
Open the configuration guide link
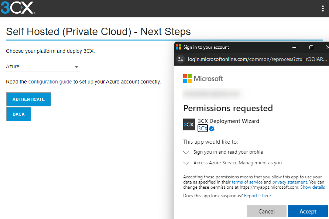[50, 82]
